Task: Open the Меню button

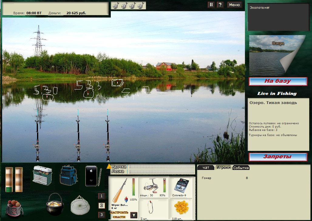Action: 234,5
